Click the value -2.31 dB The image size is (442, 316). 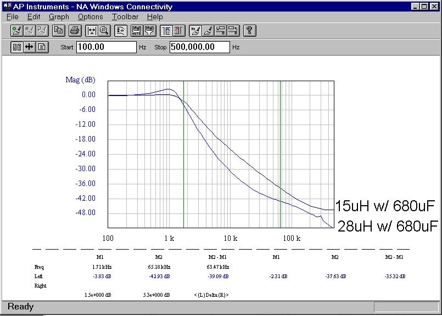[x=278, y=276]
